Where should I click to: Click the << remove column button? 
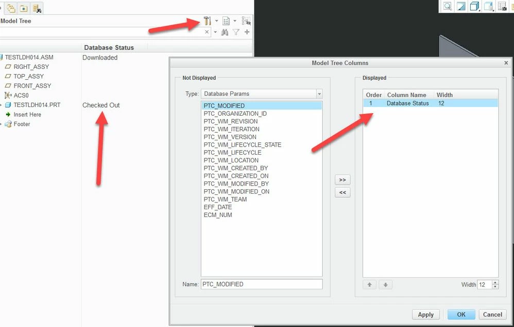pos(342,192)
